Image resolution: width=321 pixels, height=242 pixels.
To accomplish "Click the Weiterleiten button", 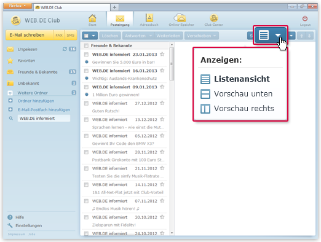I will 168,36.
